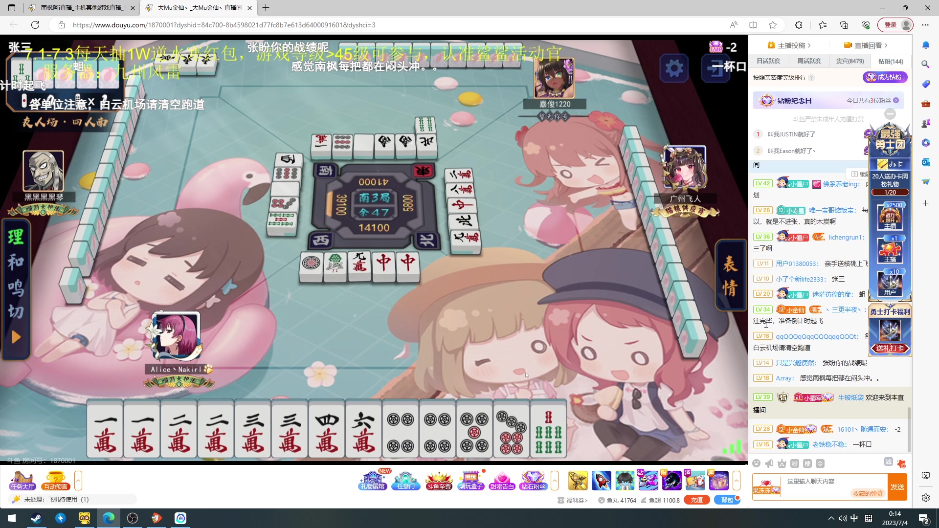Open Edge sidebar search icon

coord(926,64)
